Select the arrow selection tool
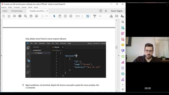The image size is (169, 95). pos(54,16)
